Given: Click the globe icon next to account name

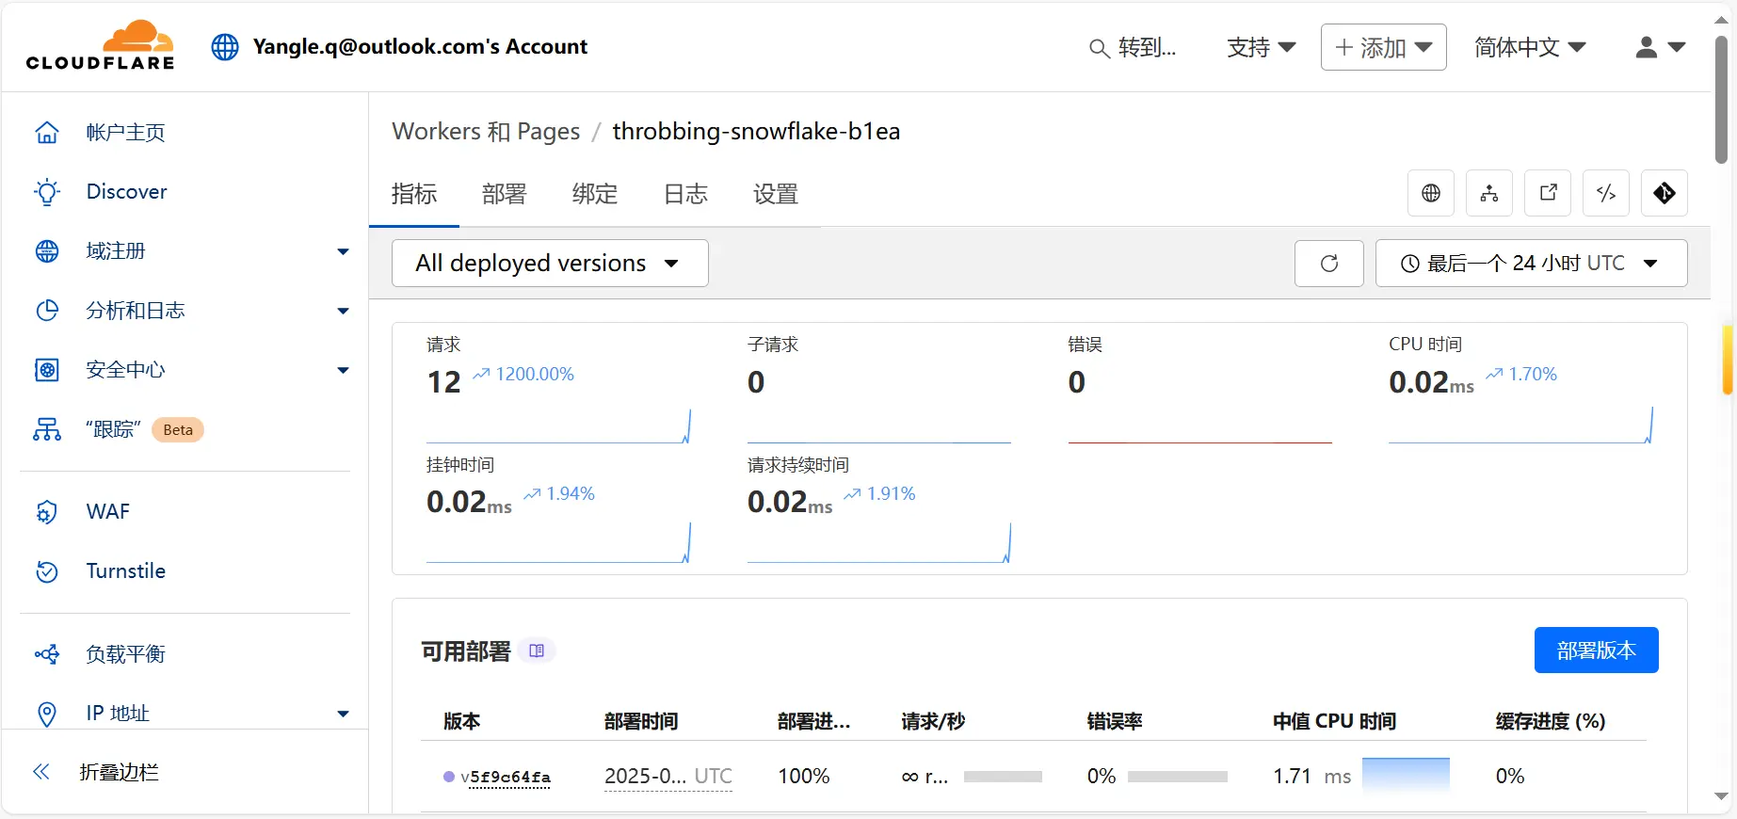Looking at the screenshot, I should tap(225, 47).
